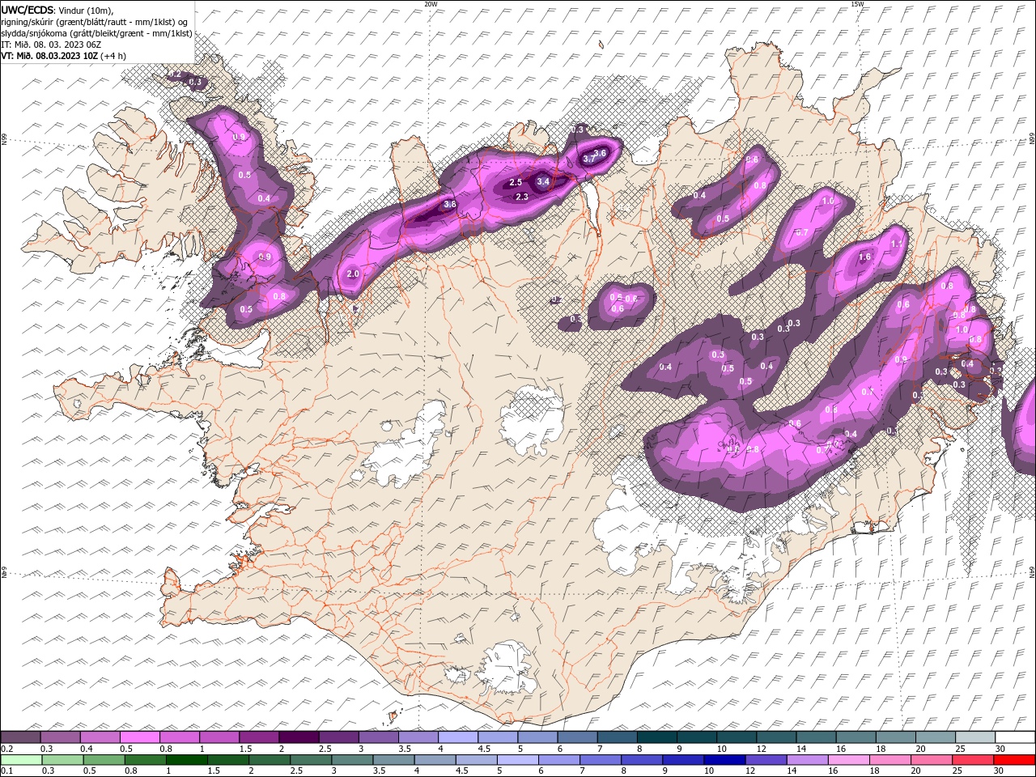The image size is (1036, 777).
Task: Pick the snow legend swatch between 6 and 7
Action: [x=575, y=737]
